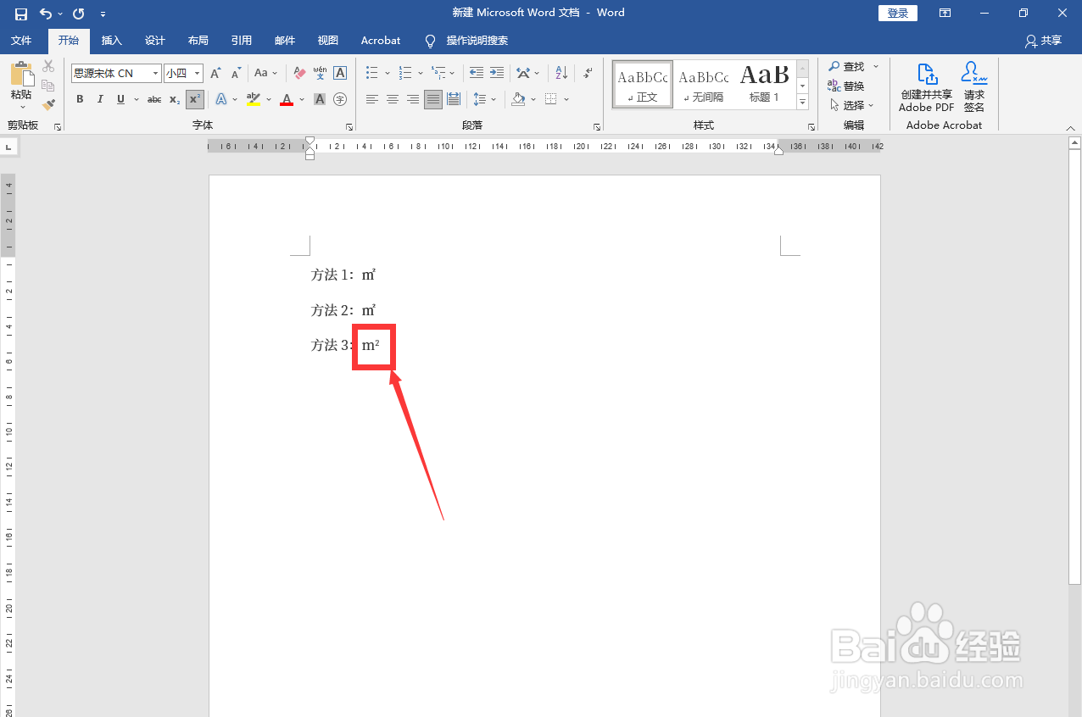Screen dimensions: 1082x717
Task: Expand the borders dropdown arrow
Action: [566, 99]
